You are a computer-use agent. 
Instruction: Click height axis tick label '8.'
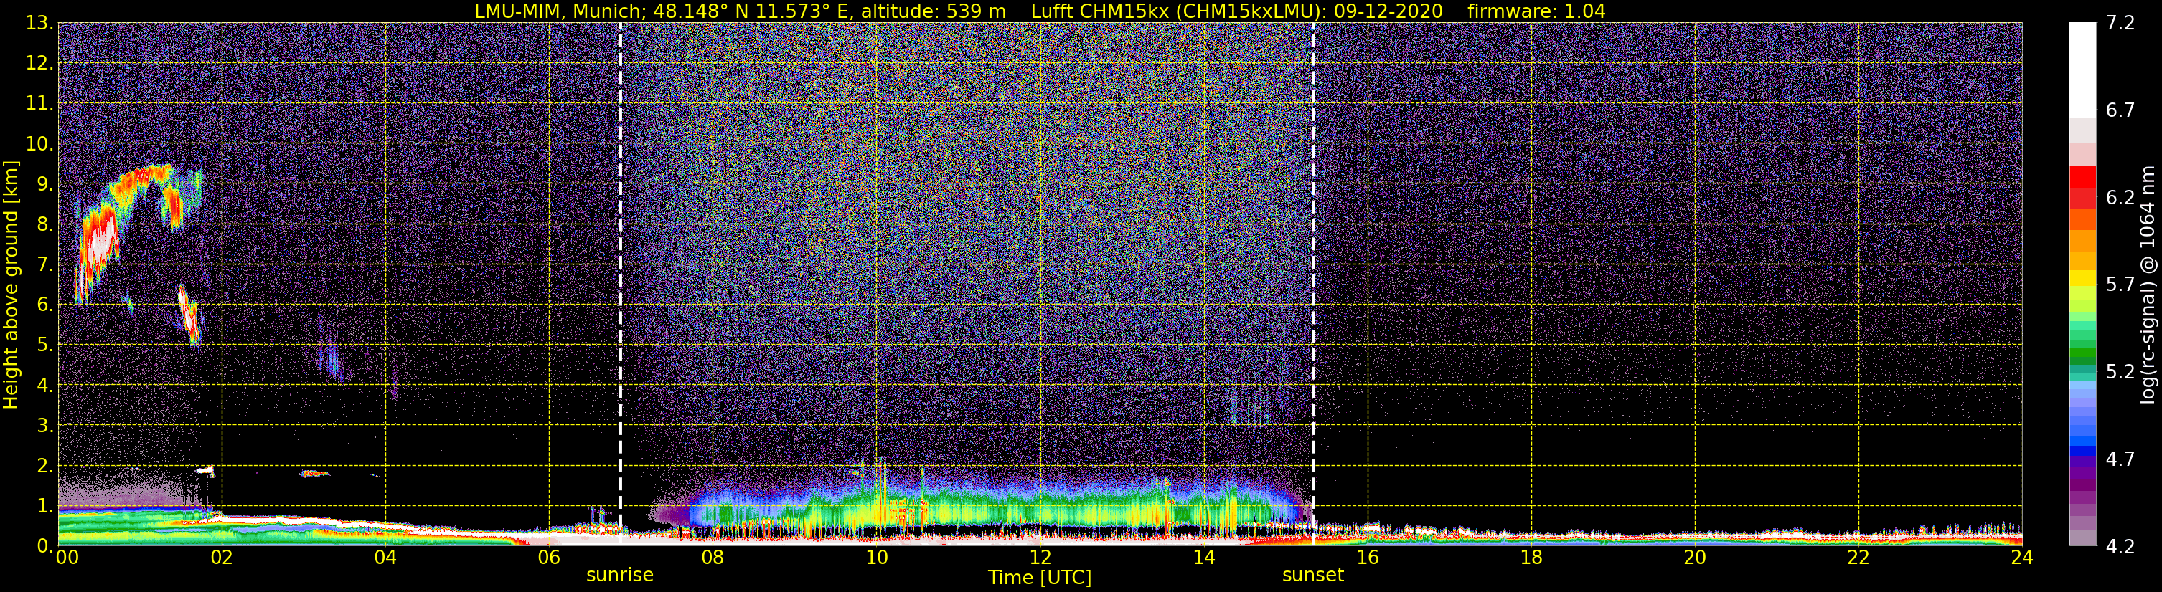[x=44, y=225]
